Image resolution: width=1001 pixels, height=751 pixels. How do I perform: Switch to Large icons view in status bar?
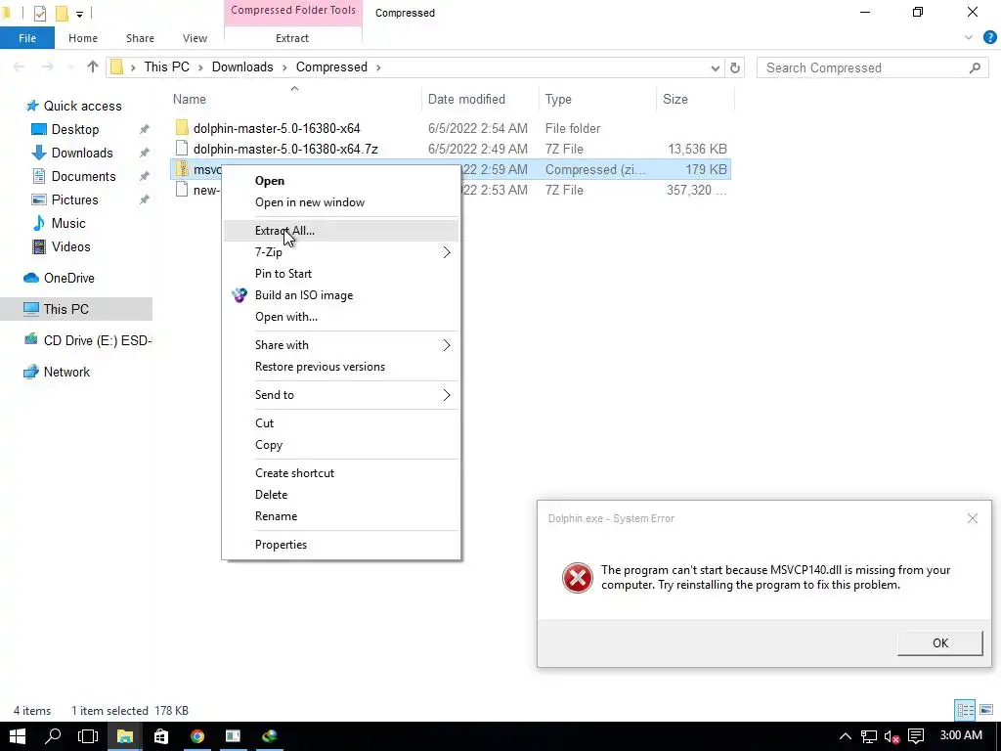[x=986, y=710]
